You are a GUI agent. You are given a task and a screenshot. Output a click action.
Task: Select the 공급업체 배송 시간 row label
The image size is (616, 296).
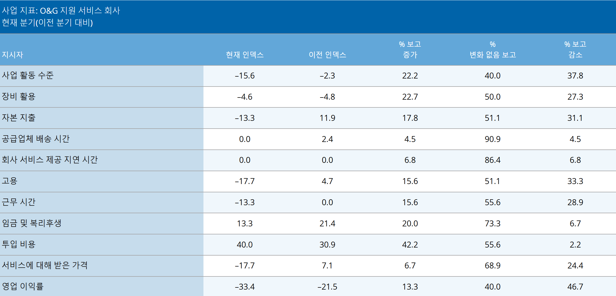point(36,139)
